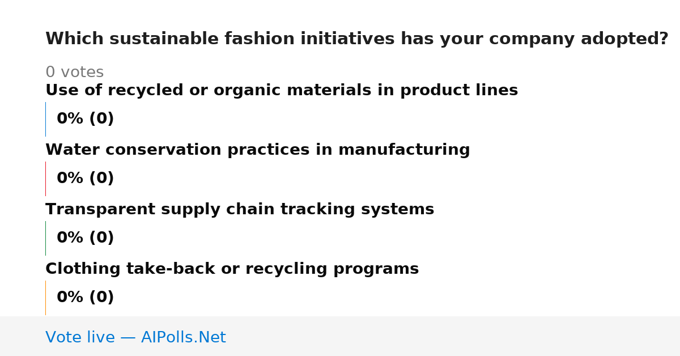Click the green bar under Transparent supply chain
This screenshot has height=356, width=680.
pyautogui.click(x=45, y=238)
